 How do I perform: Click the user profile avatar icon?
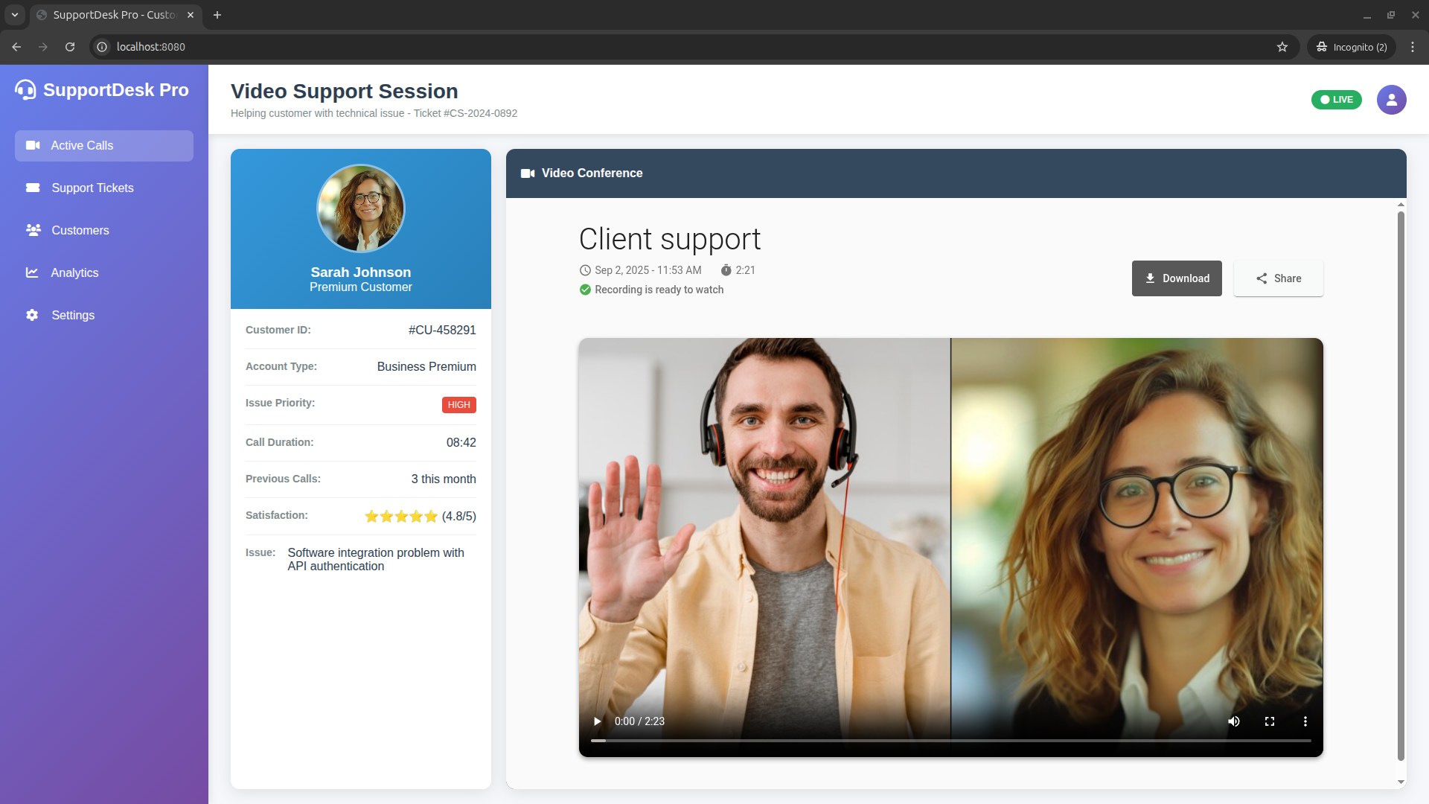click(x=1391, y=100)
